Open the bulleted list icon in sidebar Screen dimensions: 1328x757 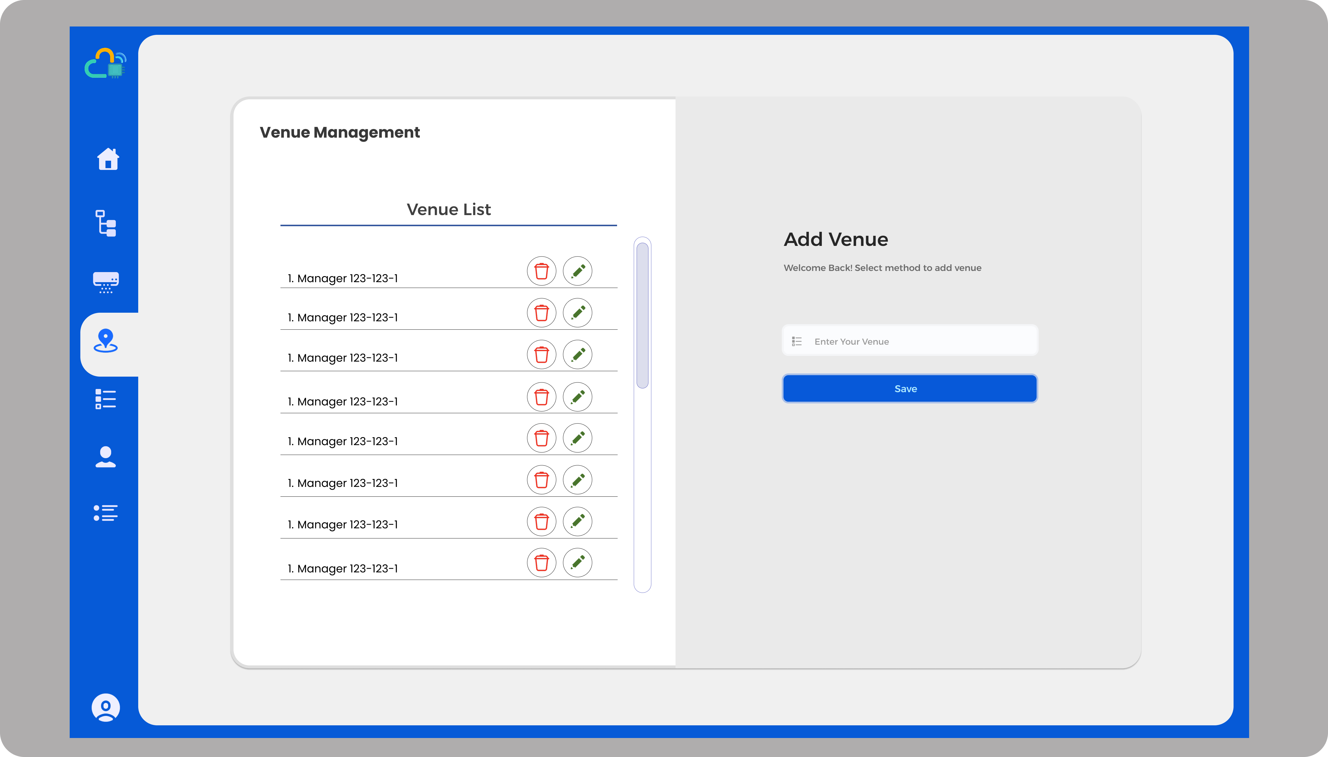106,513
